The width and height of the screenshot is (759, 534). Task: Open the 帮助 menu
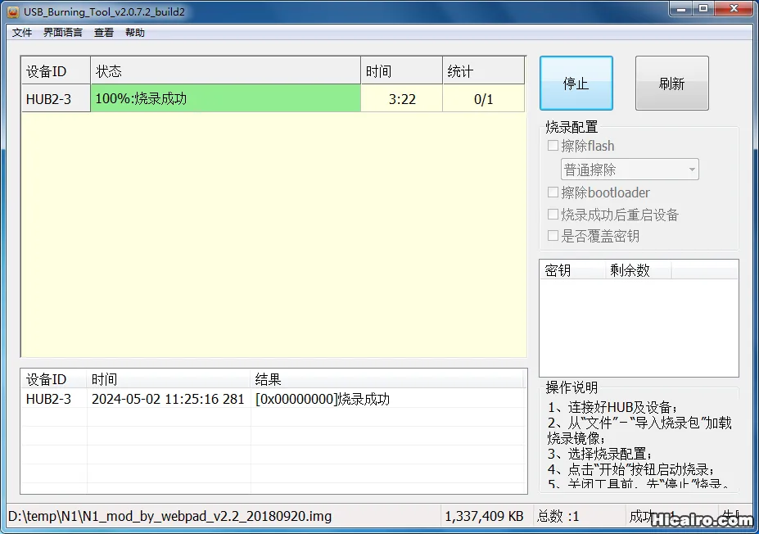[134, 33]
